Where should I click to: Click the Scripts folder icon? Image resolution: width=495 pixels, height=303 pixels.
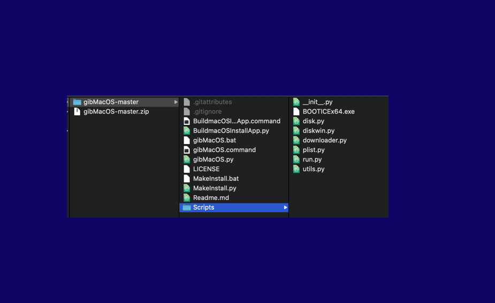tap(187, 208)
